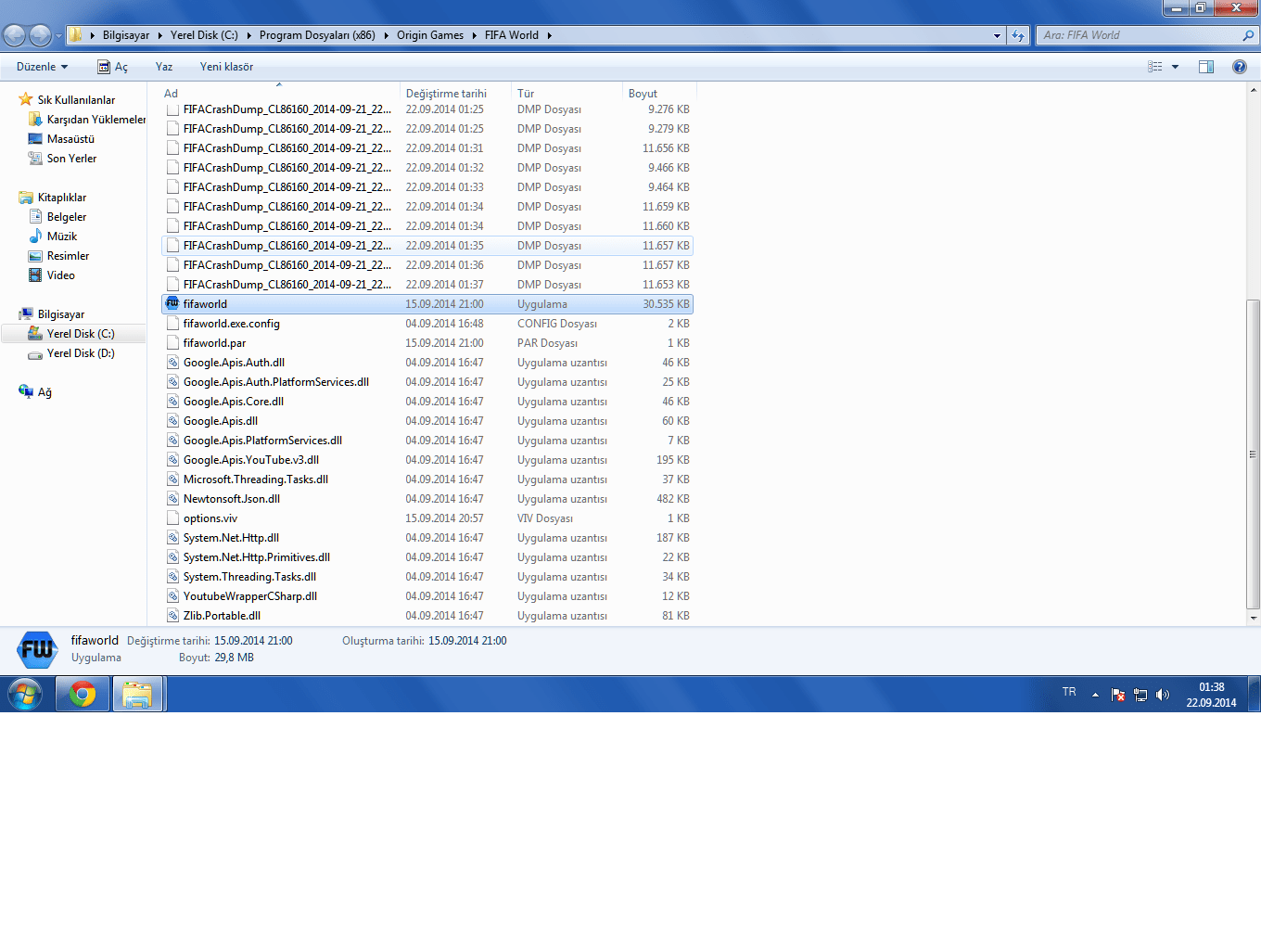Click the change view icon
This screenshot has width=1261, height=946.
click(1155, 67)
